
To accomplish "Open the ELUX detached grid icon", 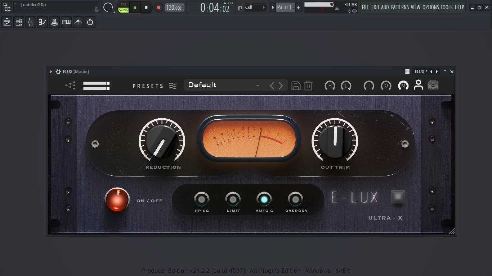I will [407, 72].
